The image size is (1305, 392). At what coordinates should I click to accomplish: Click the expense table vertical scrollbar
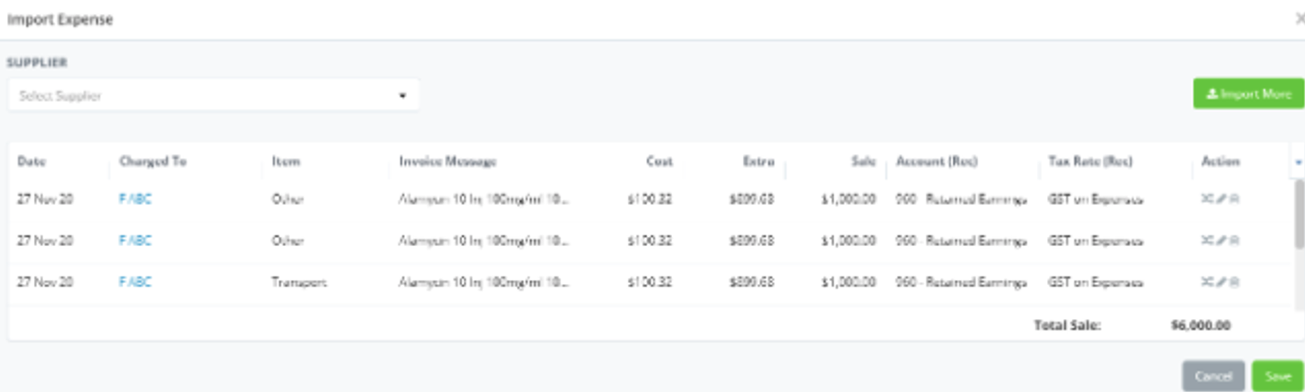tap(1299, 214)
